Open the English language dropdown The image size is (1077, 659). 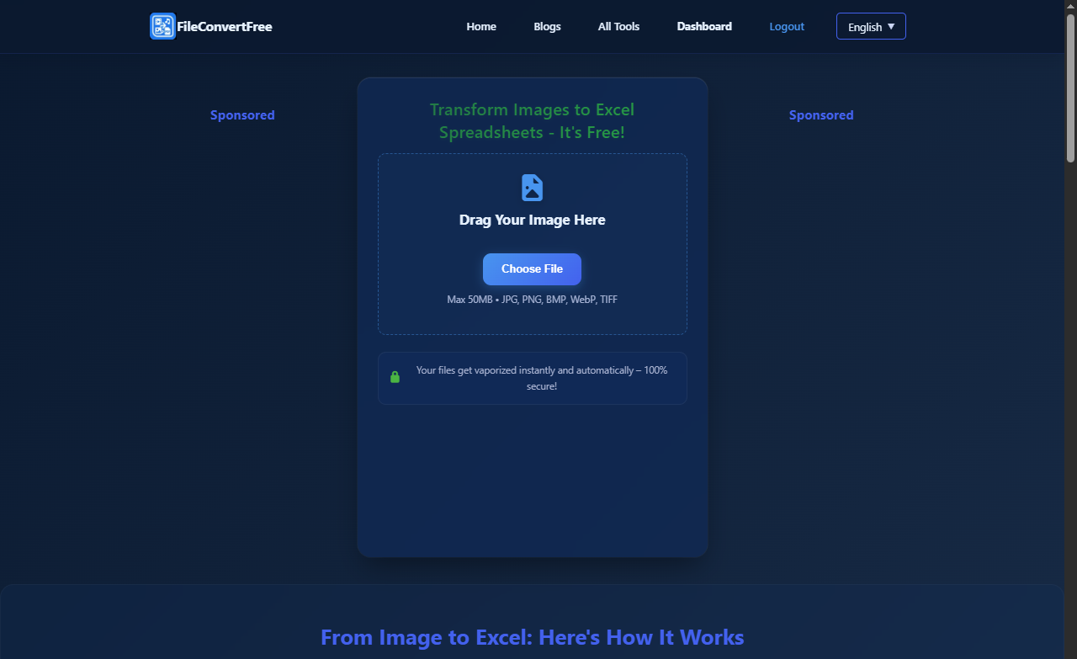point(871,26)
